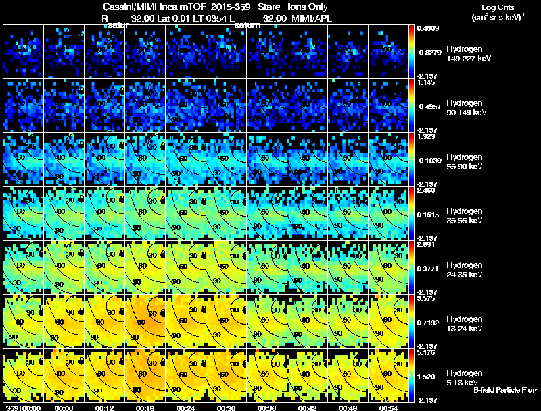Click the Hydrogen 149-227 keV row label
The image size is (541, 411).
click(469, 54)
